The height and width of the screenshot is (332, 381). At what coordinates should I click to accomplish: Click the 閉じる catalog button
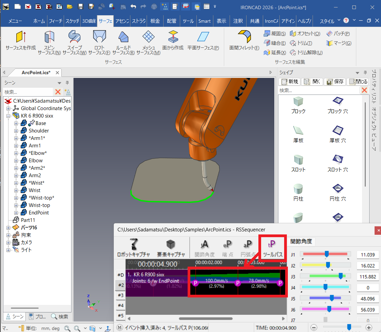click(x=358, y=82)
